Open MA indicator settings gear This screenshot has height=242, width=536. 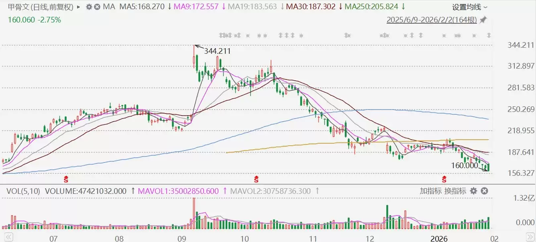[x=89, y=7]
